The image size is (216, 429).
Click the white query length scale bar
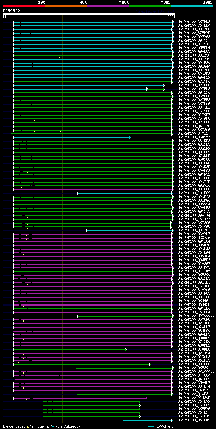point(89,14)
